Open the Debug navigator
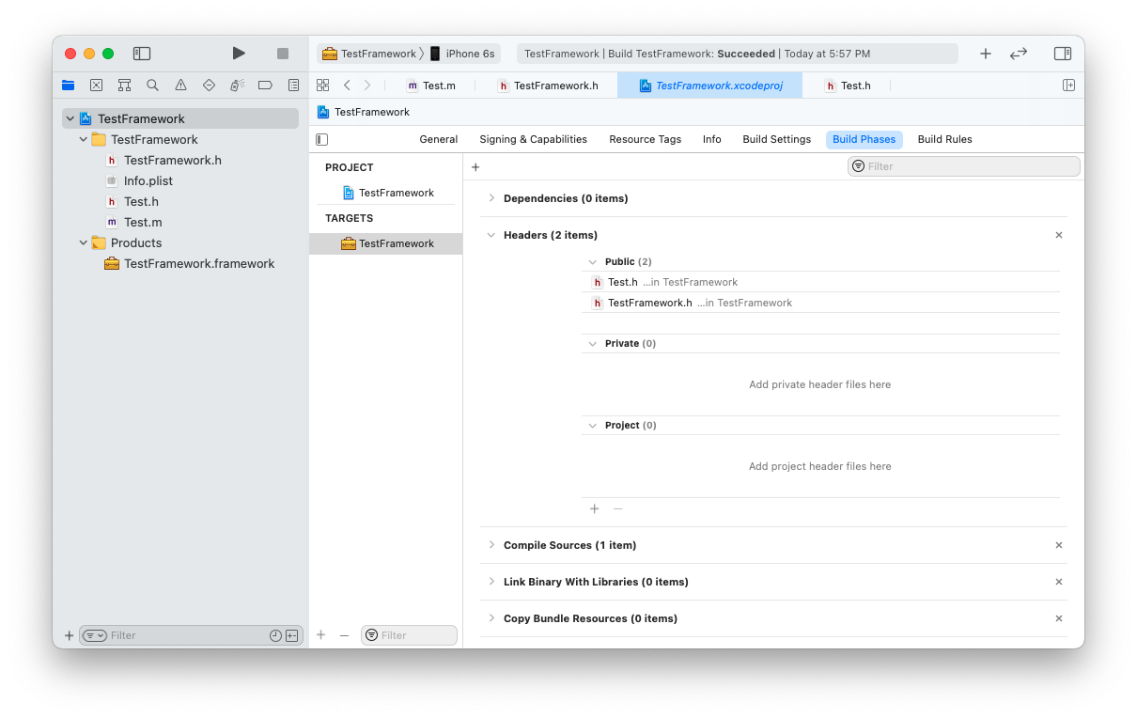The image size is (1137, 718). pos(237,85)
